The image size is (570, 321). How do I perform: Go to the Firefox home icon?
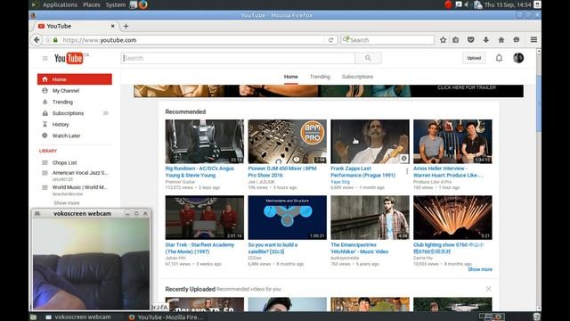pyautogui.click(x=501, y=40)
